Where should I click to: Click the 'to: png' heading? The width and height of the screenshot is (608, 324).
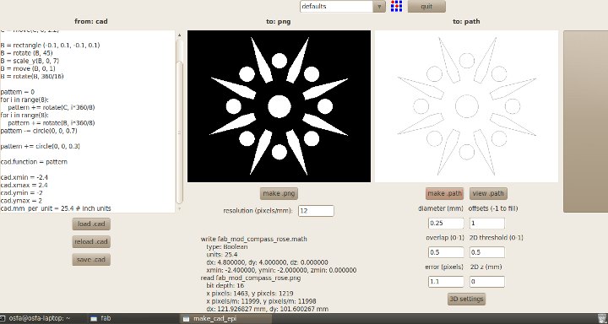pyautogui.click(x=279, y=21)
